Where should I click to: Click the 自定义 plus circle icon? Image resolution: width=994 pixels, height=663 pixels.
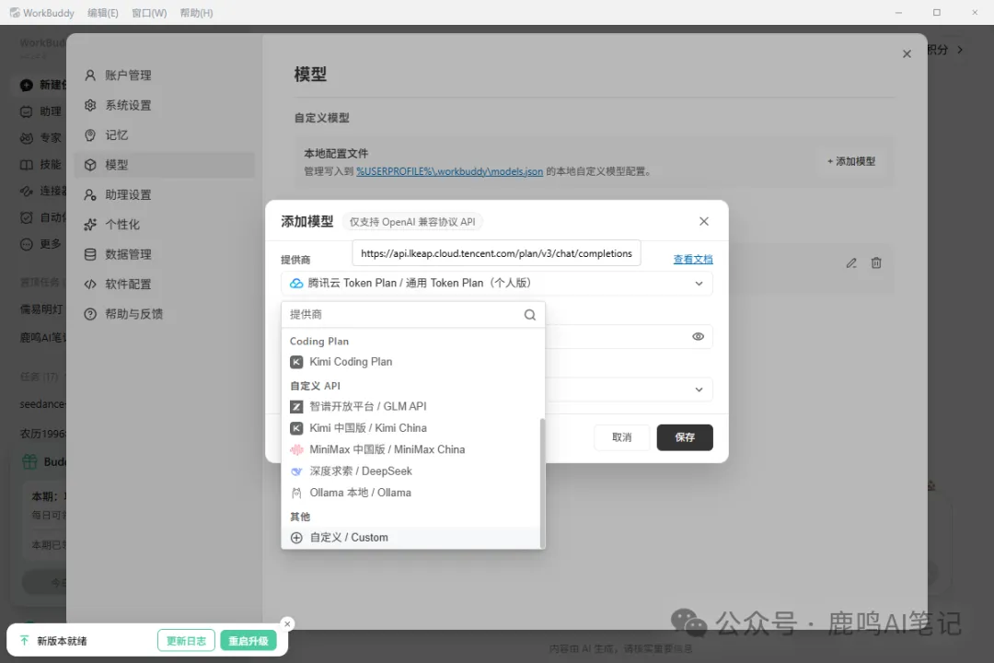click(296, 538)
